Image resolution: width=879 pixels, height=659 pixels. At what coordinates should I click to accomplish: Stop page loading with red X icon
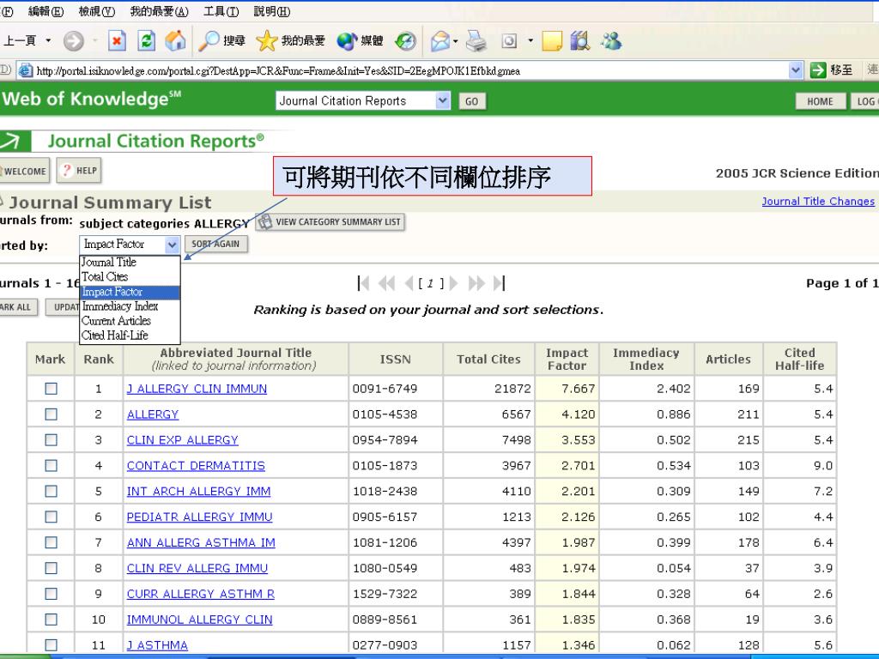coord(117,41)
